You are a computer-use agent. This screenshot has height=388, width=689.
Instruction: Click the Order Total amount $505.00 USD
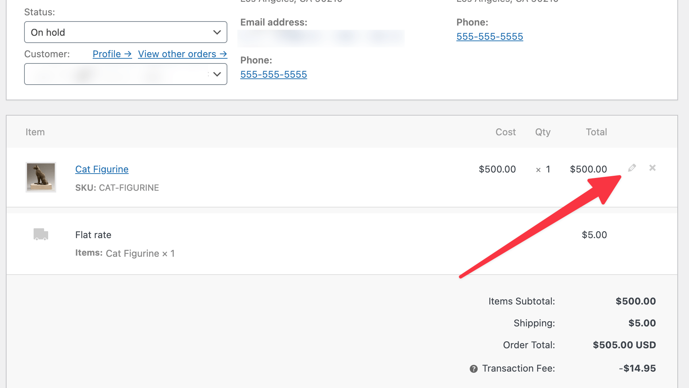[624, 345]
